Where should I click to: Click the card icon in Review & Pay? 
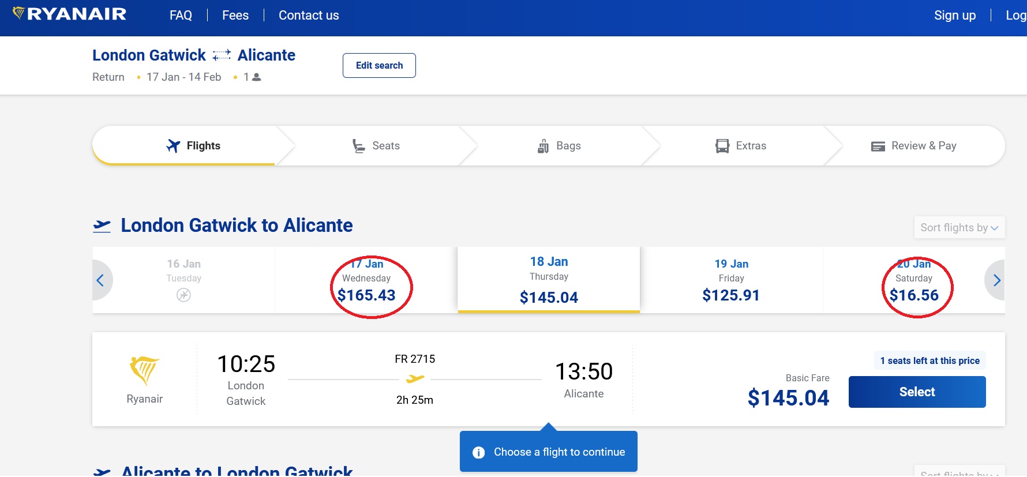click(x=878, y=147)
